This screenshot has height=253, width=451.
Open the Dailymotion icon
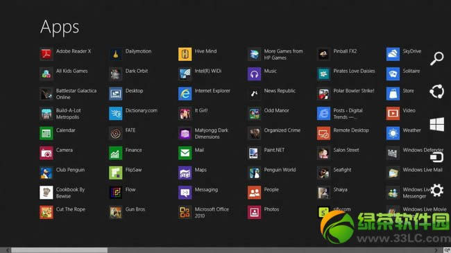click(x=116, y=54)
